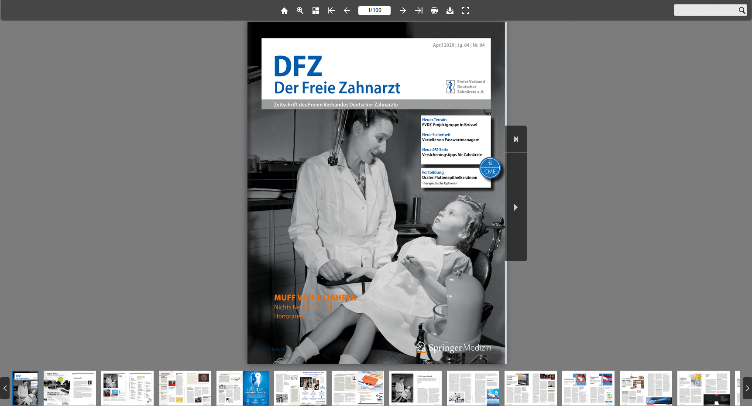Go to the previous page arrow
This screenshot has width=752, height=406.
347,10
